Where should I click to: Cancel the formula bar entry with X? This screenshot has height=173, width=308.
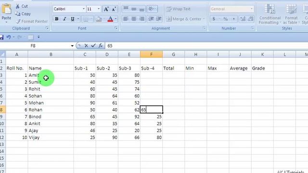[x=86, y=46]
